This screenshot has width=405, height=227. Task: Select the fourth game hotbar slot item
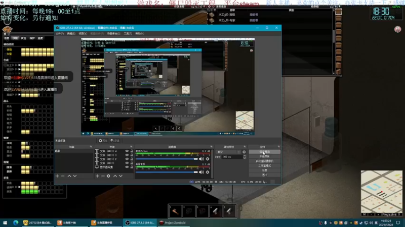pos(216,211)
